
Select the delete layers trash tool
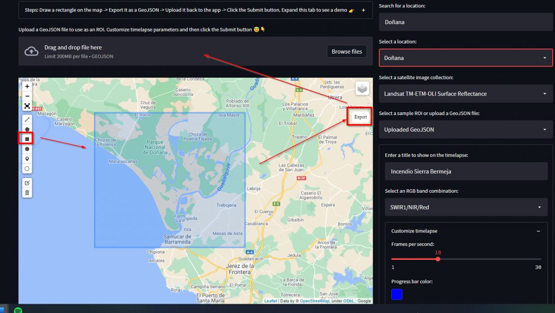(x=27, y=192)
